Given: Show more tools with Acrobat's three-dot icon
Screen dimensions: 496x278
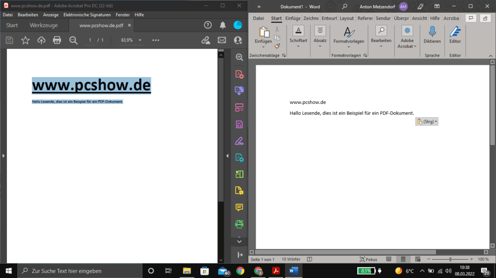Looking at the screenshot, I should (156, 40).
